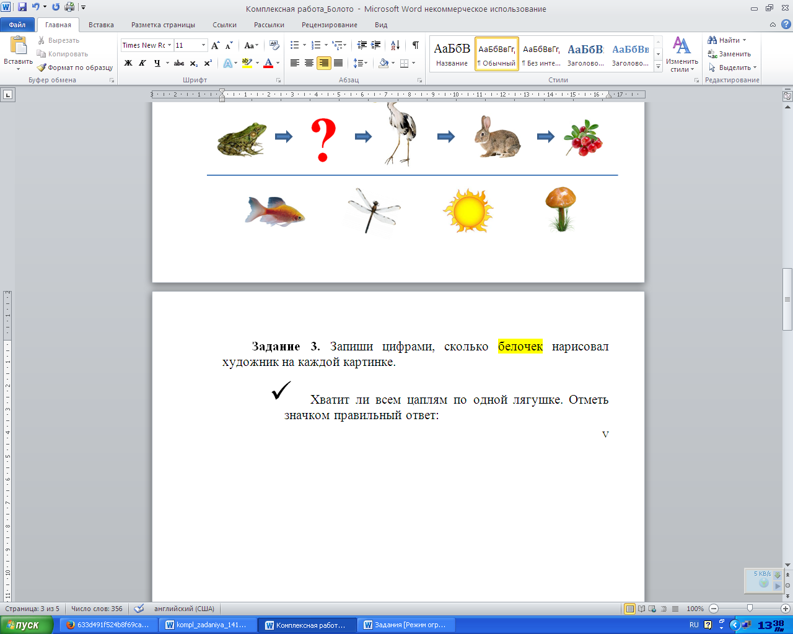Click the Clear Formatting icon

pyautogui.click(x=274, y=45)
